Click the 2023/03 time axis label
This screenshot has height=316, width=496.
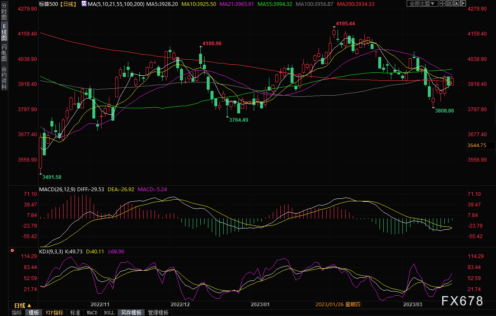click(x=413, y=304)
